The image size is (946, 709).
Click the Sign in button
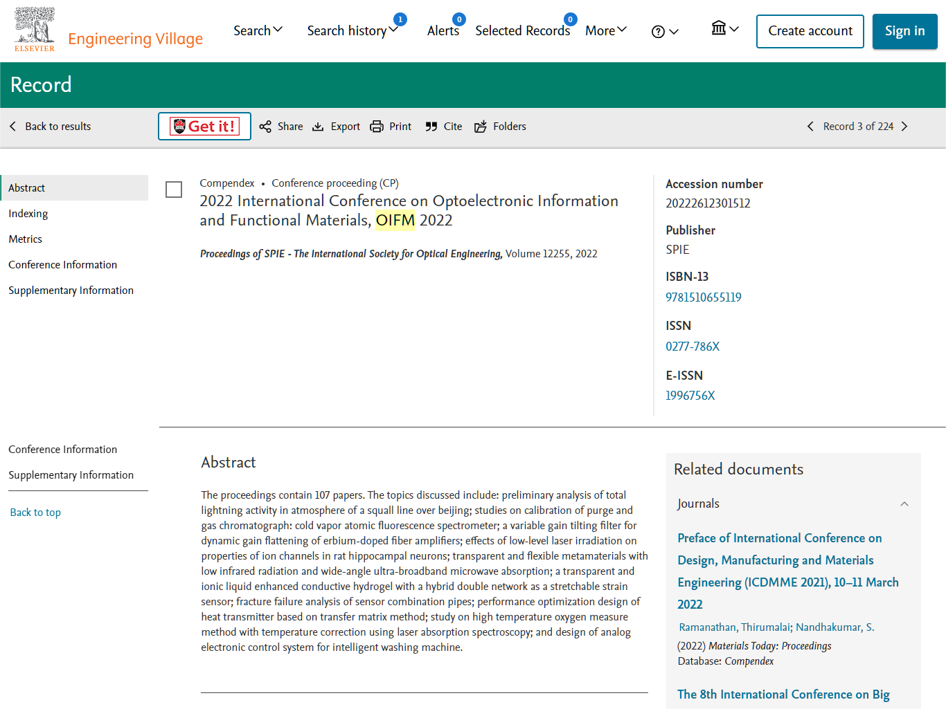coord(904,31)
